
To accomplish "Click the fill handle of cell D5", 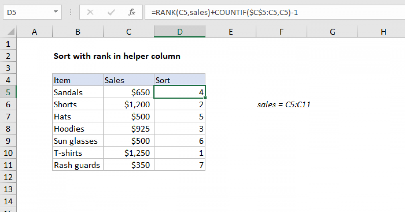I will [x=205, y=98].
